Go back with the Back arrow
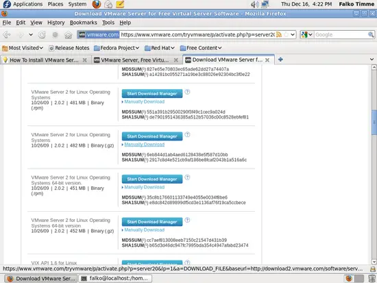Image resolution: width=377 pixels, height=283 pixels. point(7,35)
